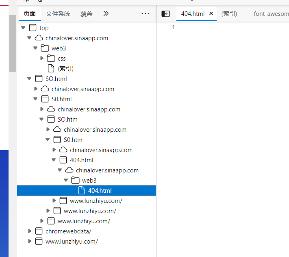This screenshot has height=257, width=289.
Task: Click the hide navigator sidebar icon
Action: [165, 14]
